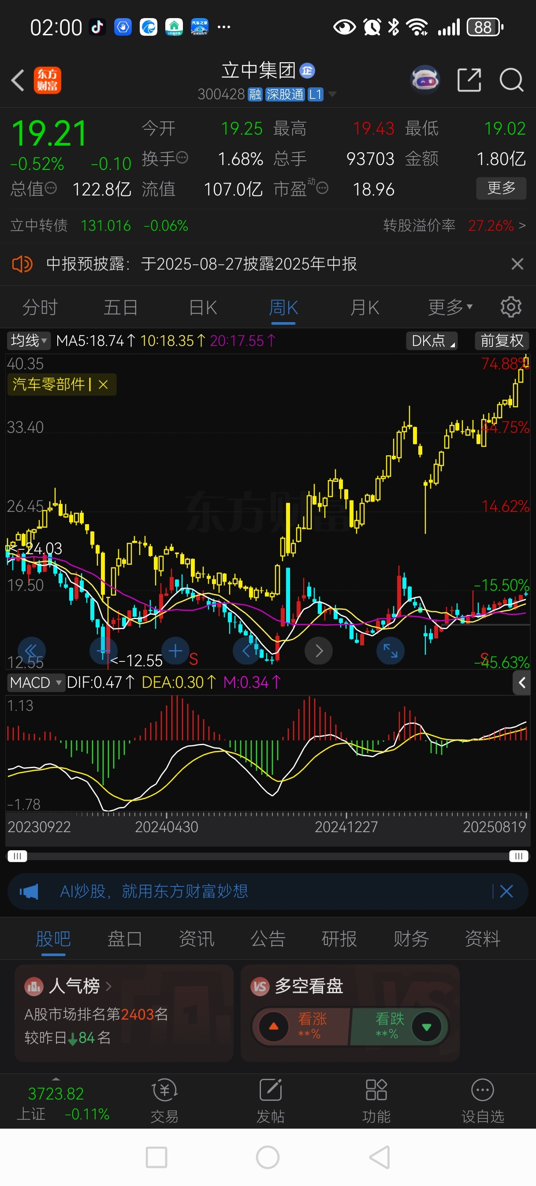Remove the 汽车零部件 overlay tag

(x=104, y=384)
